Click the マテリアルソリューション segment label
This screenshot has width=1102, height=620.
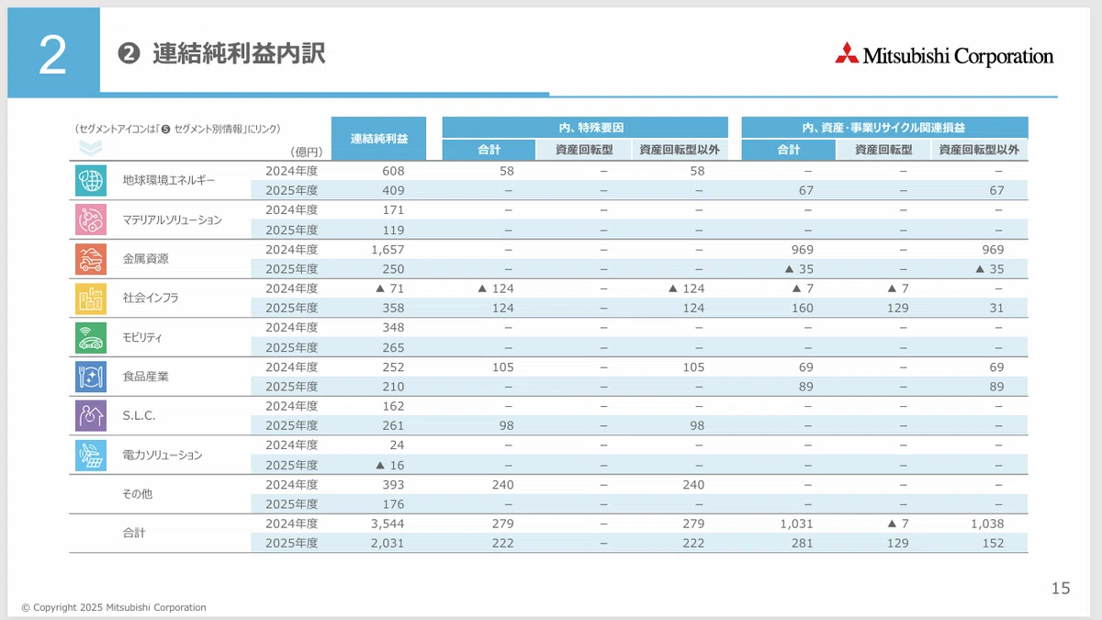click(x=173, y=220)
